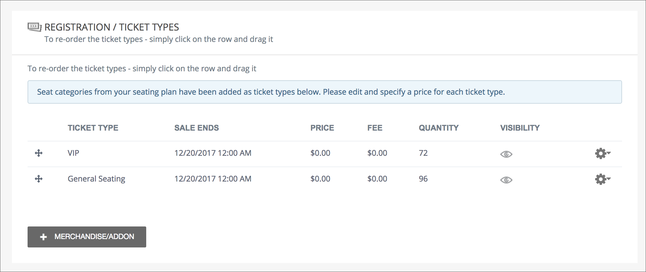Click the Sale Ends column header
This screenshot has height=272, width=646.
197,128
